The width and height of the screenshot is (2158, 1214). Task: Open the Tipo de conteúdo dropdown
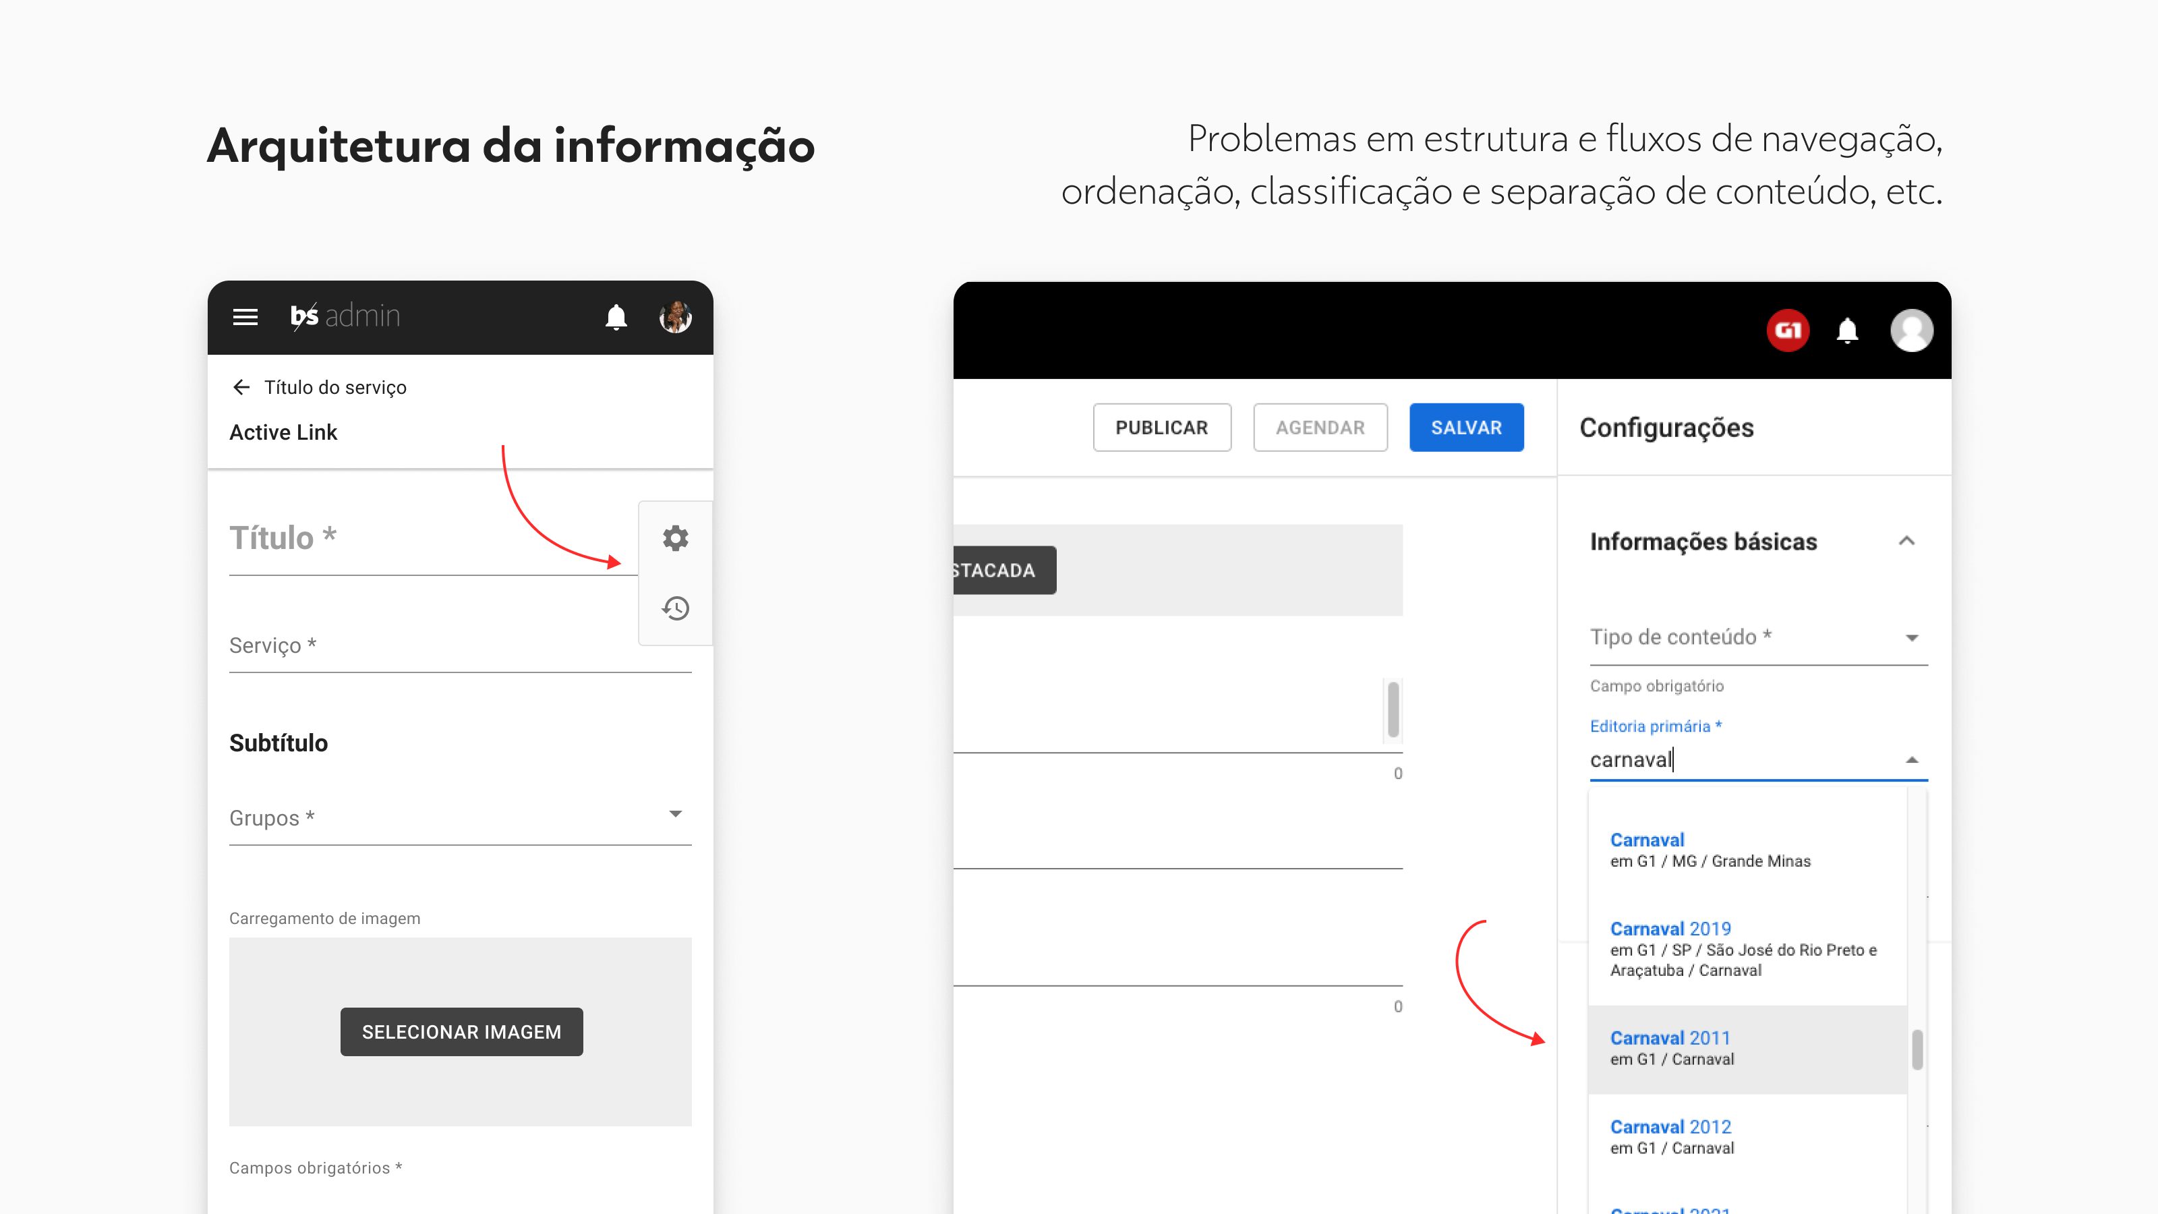click(1758, 637)
